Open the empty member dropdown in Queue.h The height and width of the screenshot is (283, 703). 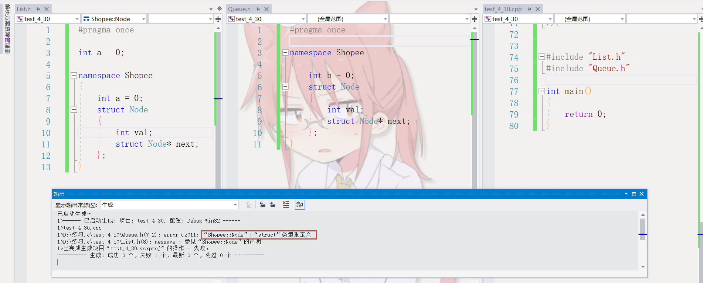(429, 19)
